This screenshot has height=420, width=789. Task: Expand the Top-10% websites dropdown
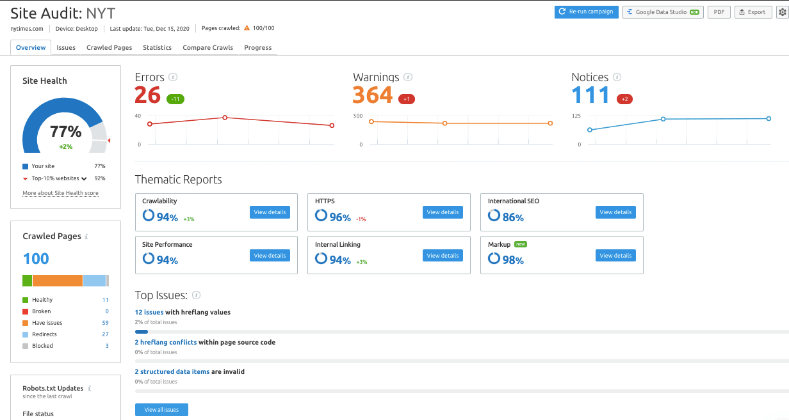pyautogui.click(x=83, y=179)
